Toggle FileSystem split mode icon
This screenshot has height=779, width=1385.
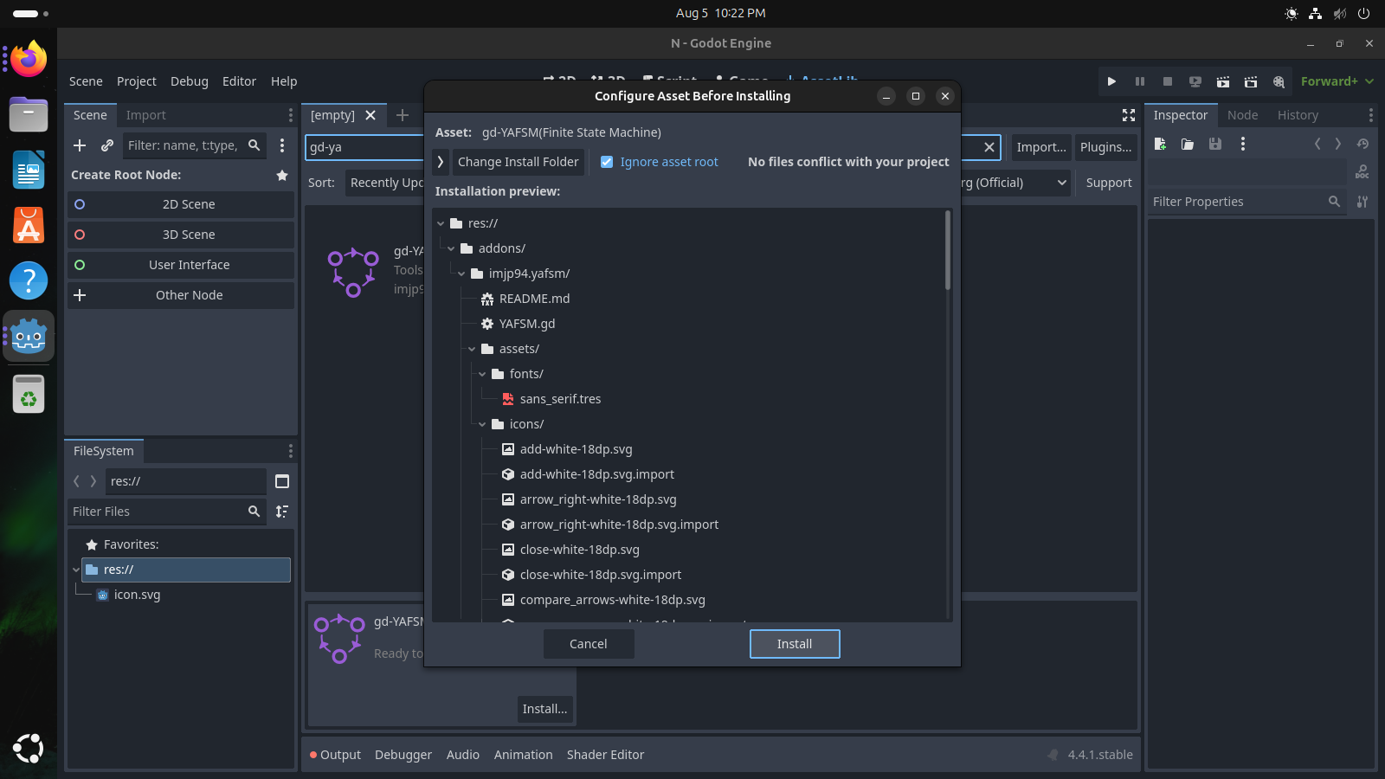pyautogui.click(x=282, y=481)
